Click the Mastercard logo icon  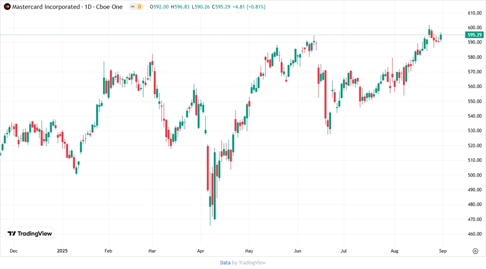(x=7, y=7)
